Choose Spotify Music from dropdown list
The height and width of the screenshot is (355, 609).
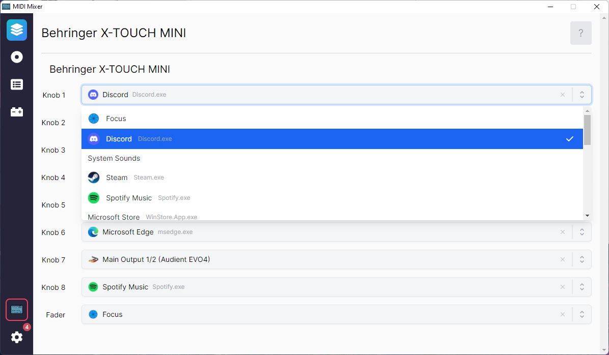[x=332, y=198]
